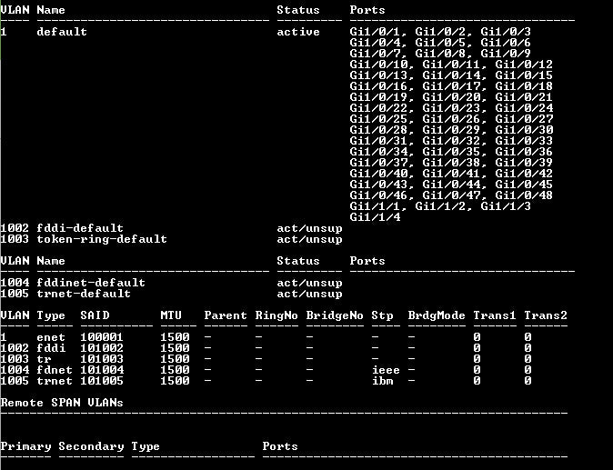Click the "fdnet" type value

[x=55, y=370]
